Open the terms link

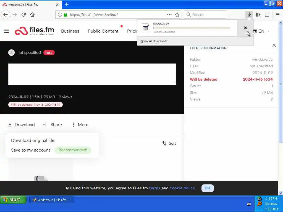[x=154, y=188]
